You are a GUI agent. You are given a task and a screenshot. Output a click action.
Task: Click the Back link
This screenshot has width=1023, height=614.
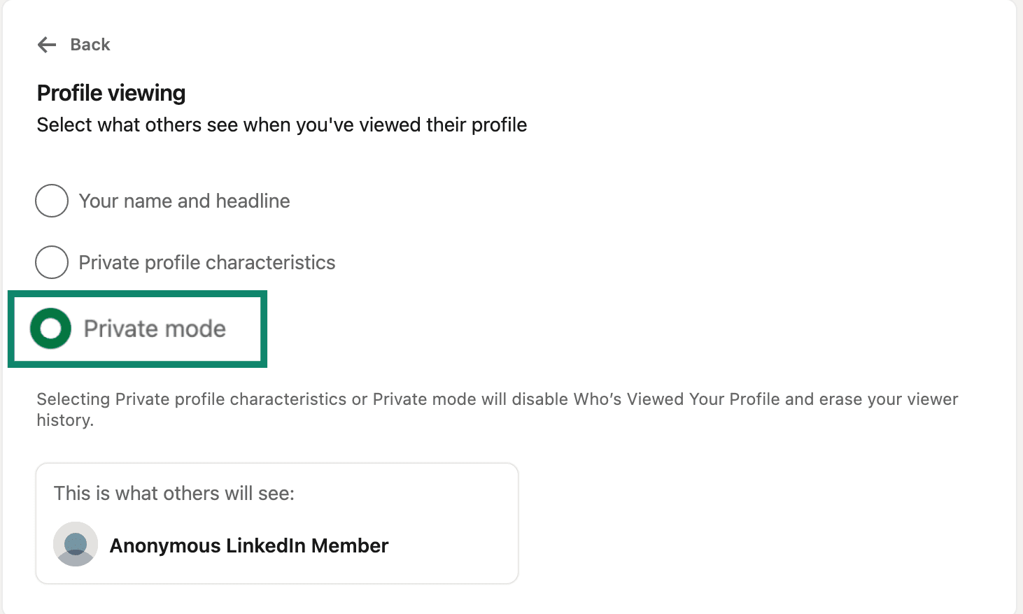[x=90, y=44]
